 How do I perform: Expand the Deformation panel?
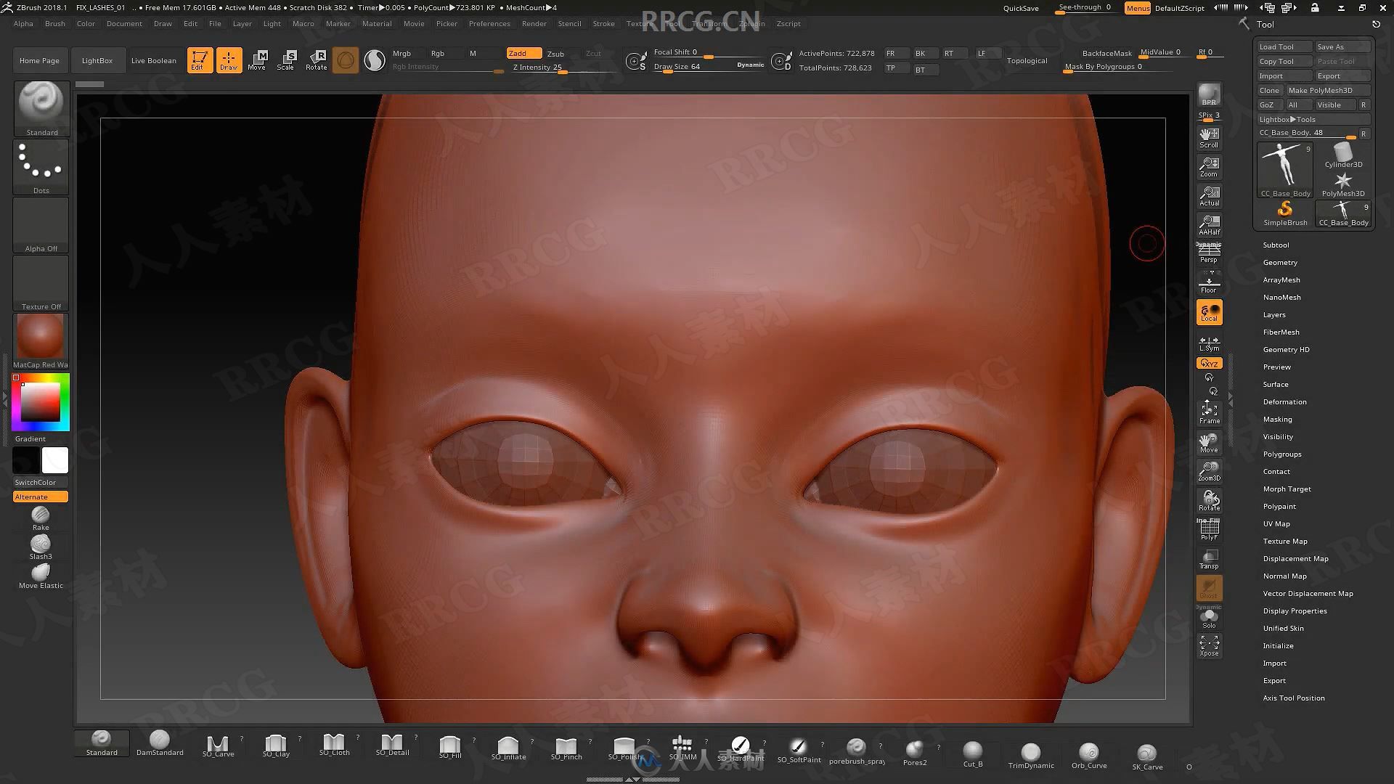[x=1285, y=401]
